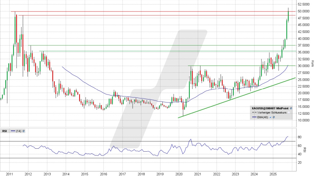Click the Vorheriger Schlusskurs legend text
The image size is (317, 178).
click(x=272, y=112)
